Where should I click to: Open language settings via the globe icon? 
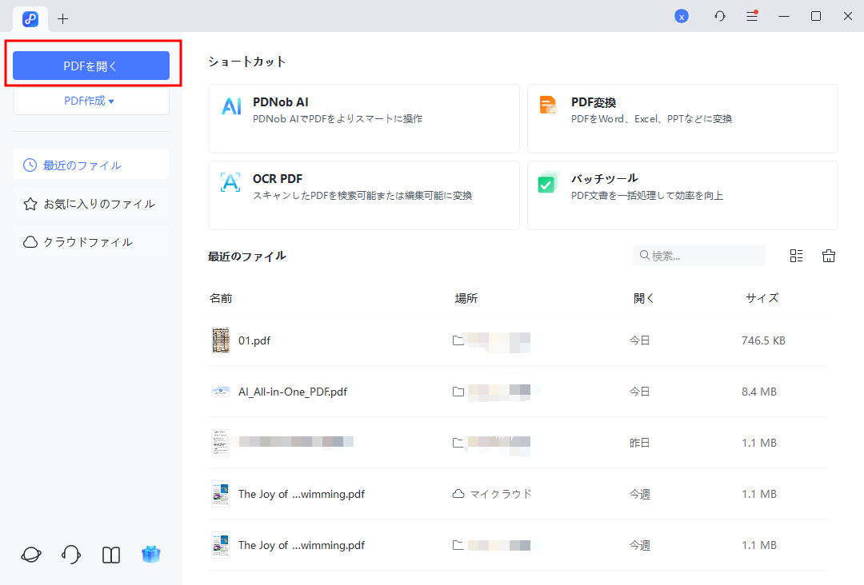pyautogui.click(x=30, y=554)
